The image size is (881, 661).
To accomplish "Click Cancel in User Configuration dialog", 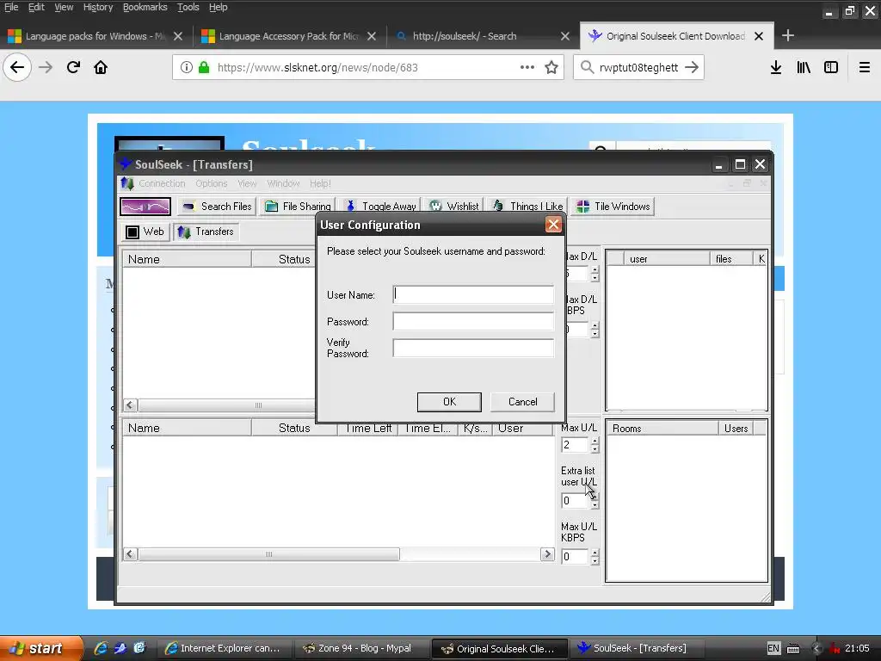I will pos(522,402).
